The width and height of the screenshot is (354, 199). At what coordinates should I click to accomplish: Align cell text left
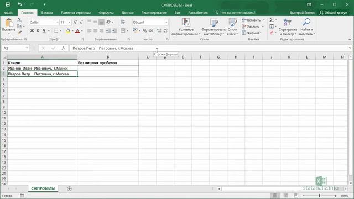pyautogui.click(x=90, y=31)
